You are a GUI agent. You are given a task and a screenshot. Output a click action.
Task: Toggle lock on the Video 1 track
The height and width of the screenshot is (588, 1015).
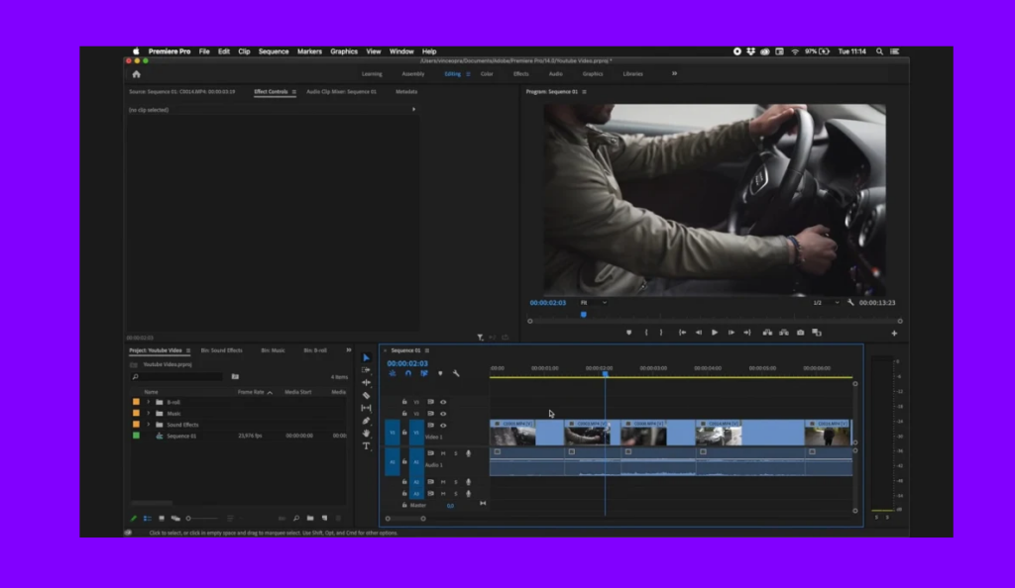pos(404,432)
